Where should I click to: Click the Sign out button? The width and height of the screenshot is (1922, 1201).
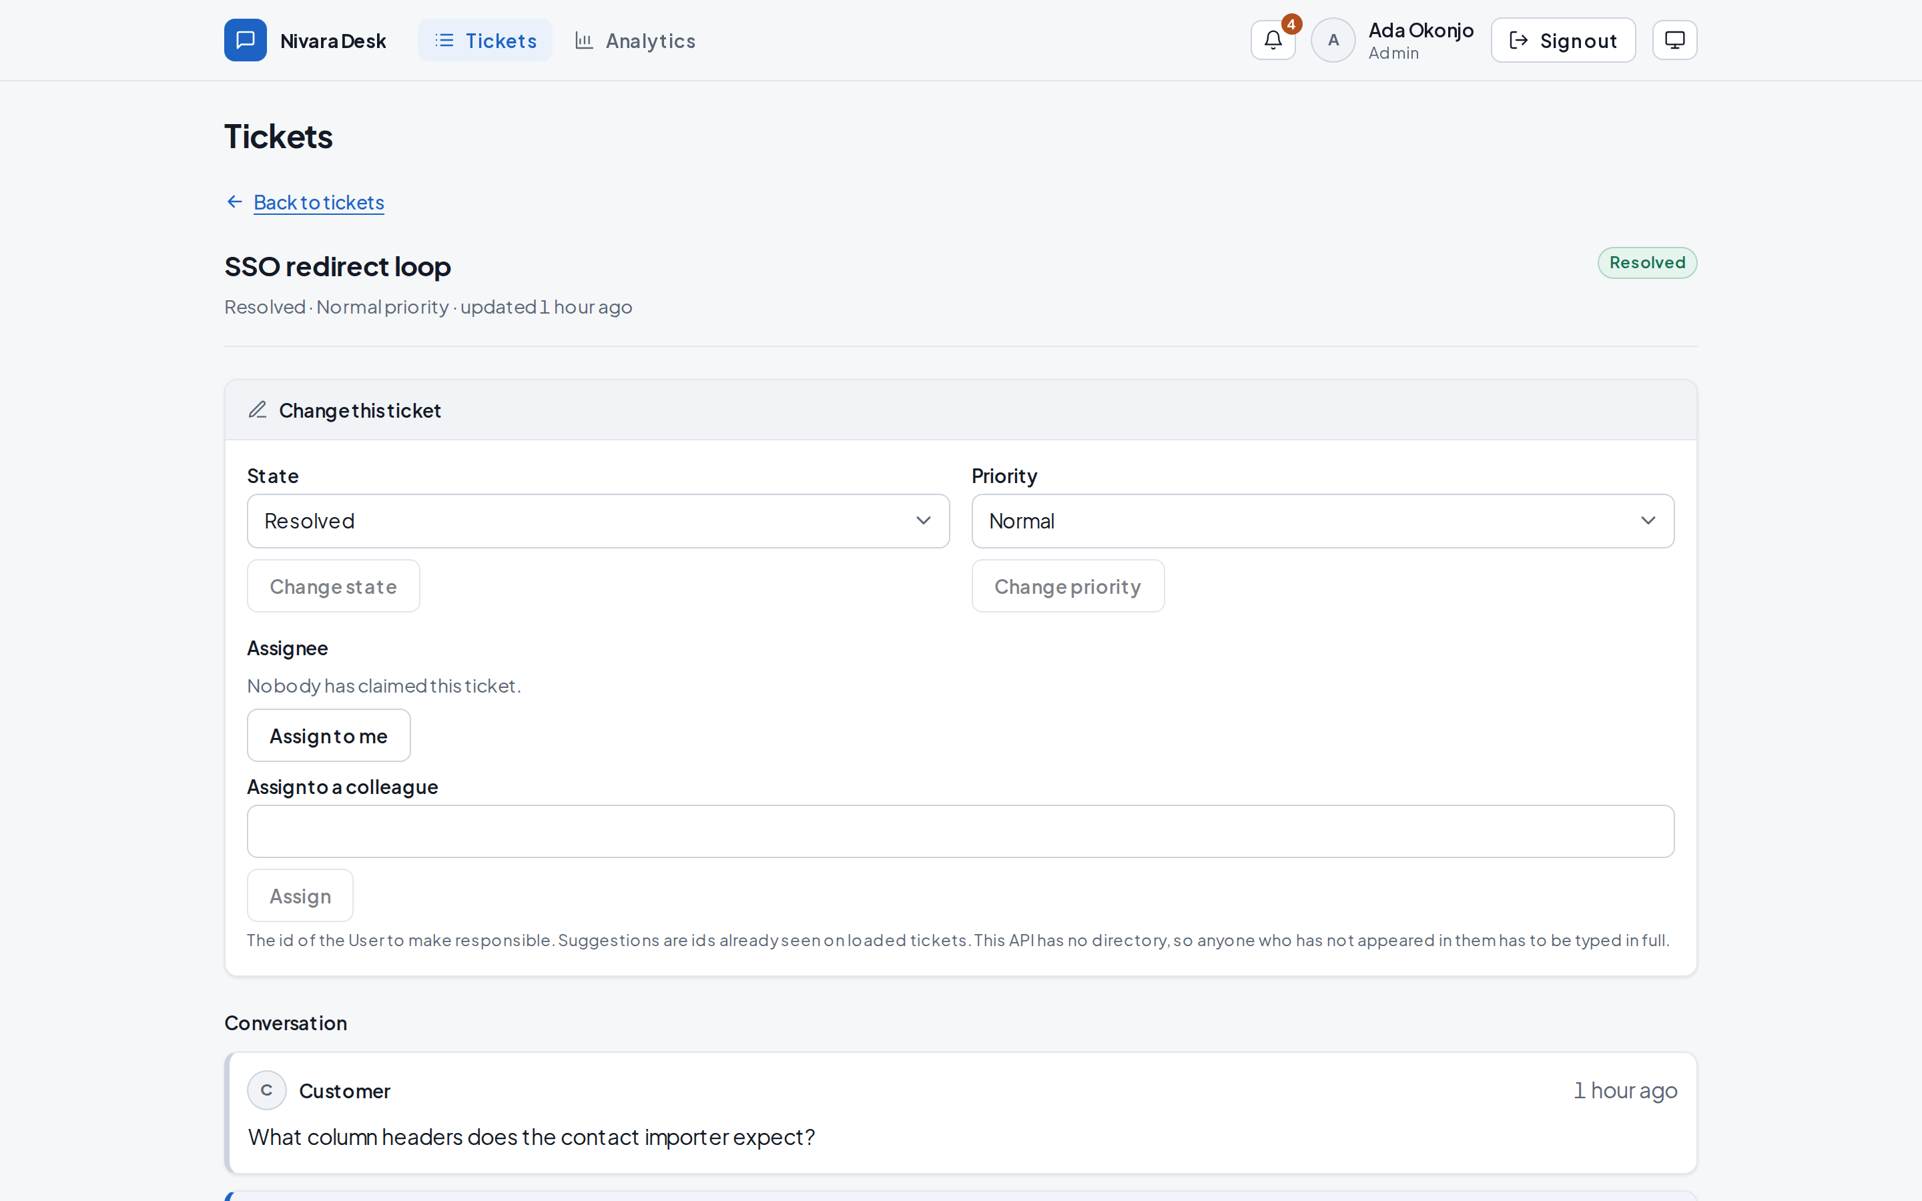coord(1563,40)
